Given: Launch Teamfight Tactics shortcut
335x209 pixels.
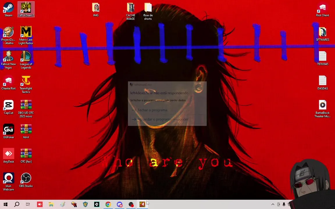Looking at the screenshot, I should [x=26, y=84].
